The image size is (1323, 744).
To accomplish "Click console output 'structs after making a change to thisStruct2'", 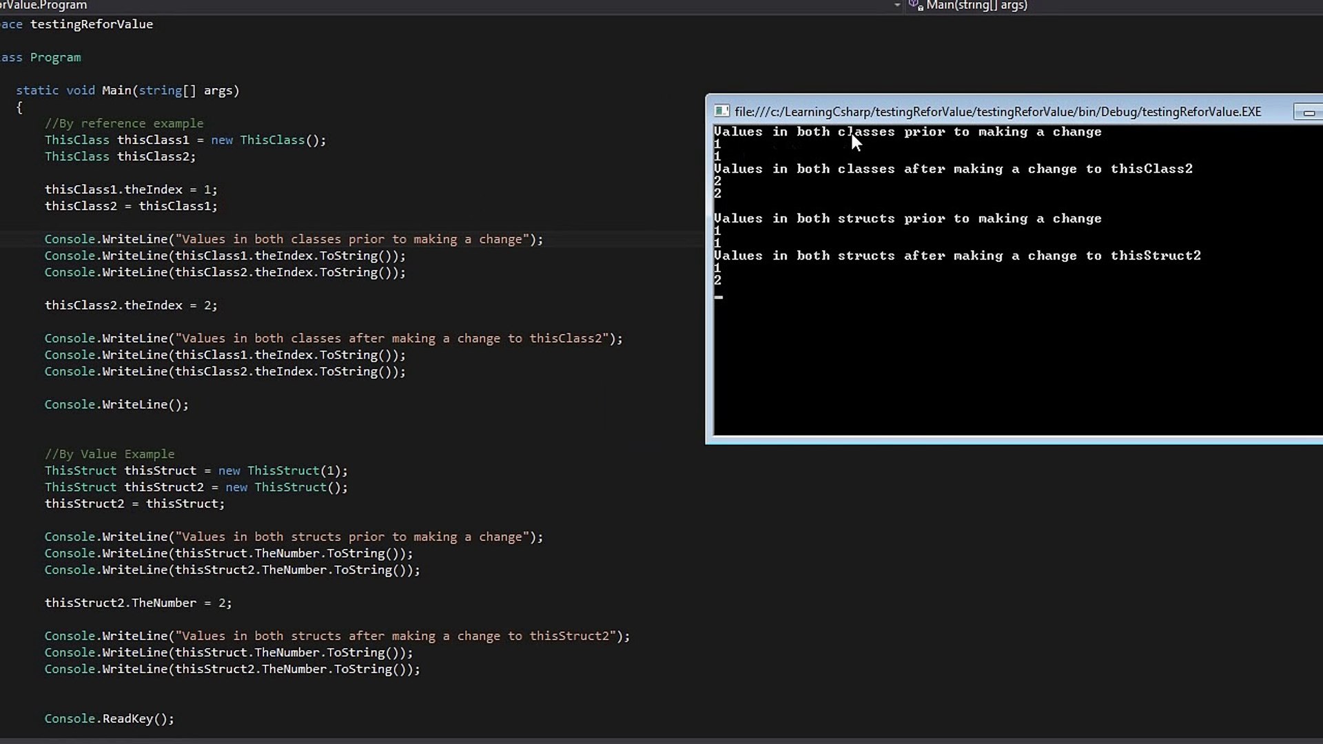I will (1019, 256).
